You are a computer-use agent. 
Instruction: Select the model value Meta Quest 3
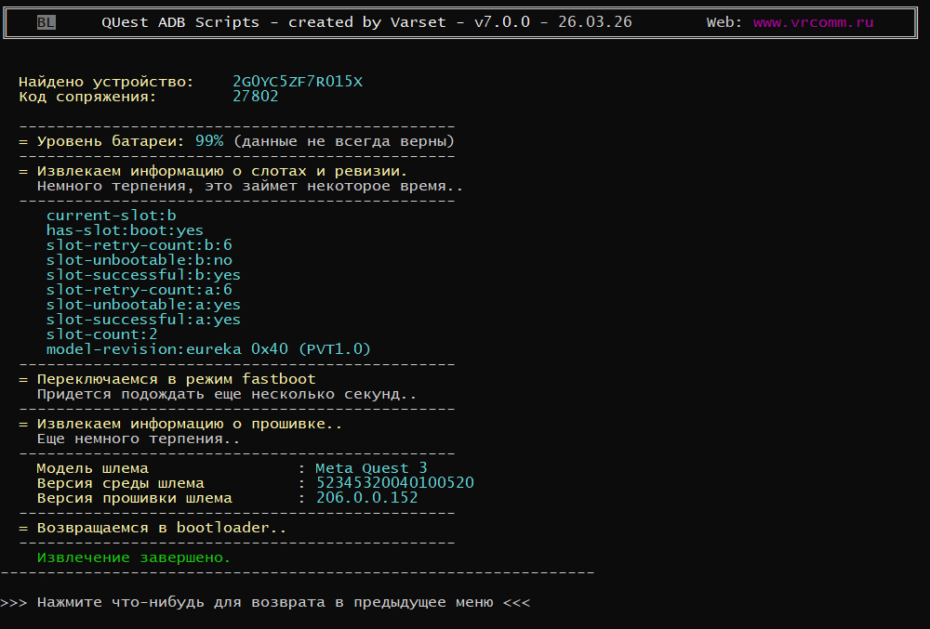coord(371,468)
